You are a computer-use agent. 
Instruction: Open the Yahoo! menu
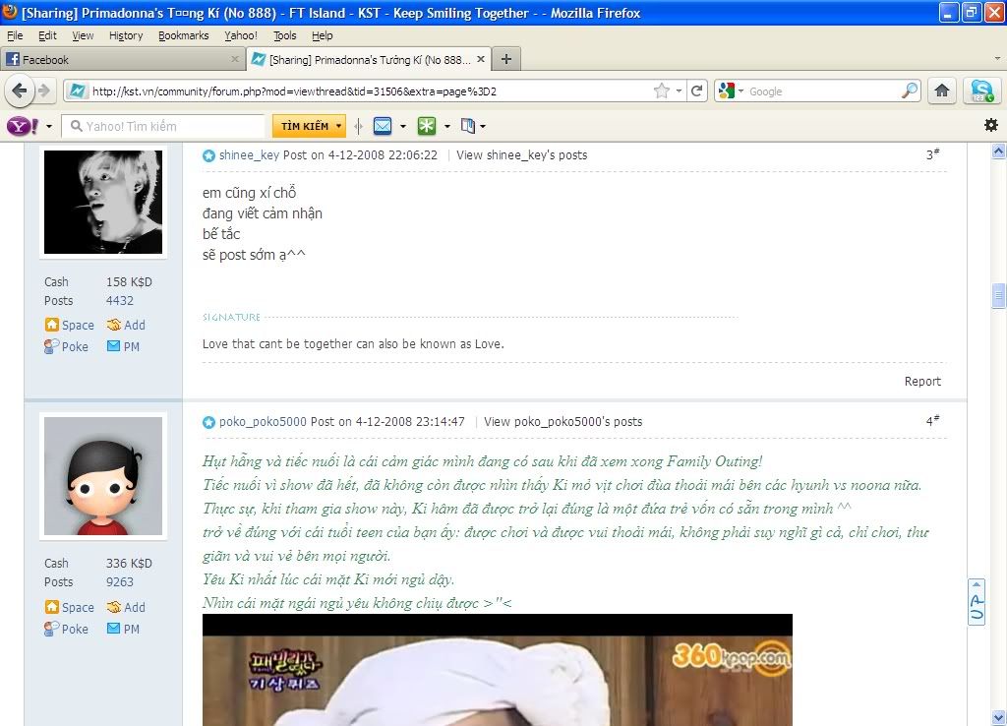241,35
